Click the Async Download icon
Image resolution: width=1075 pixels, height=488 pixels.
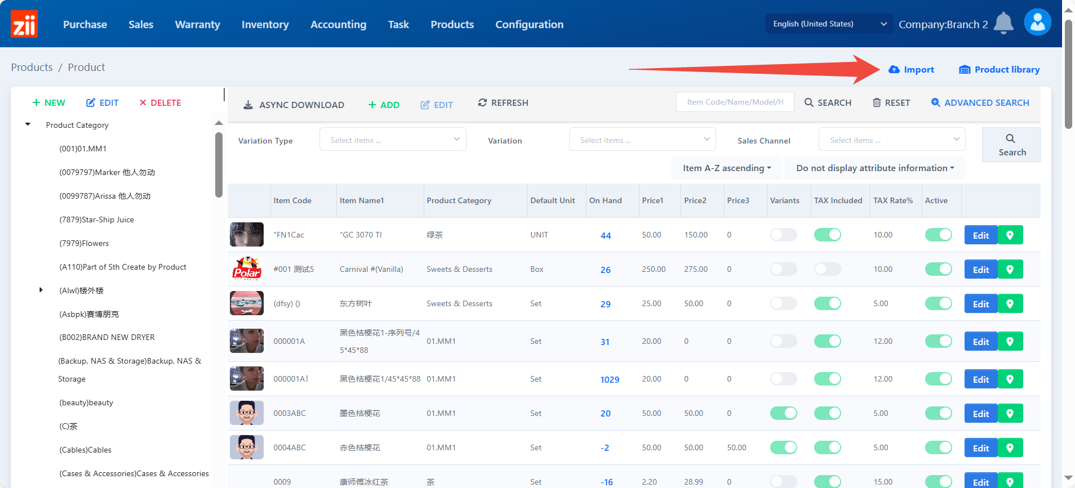tap(248, 105)
